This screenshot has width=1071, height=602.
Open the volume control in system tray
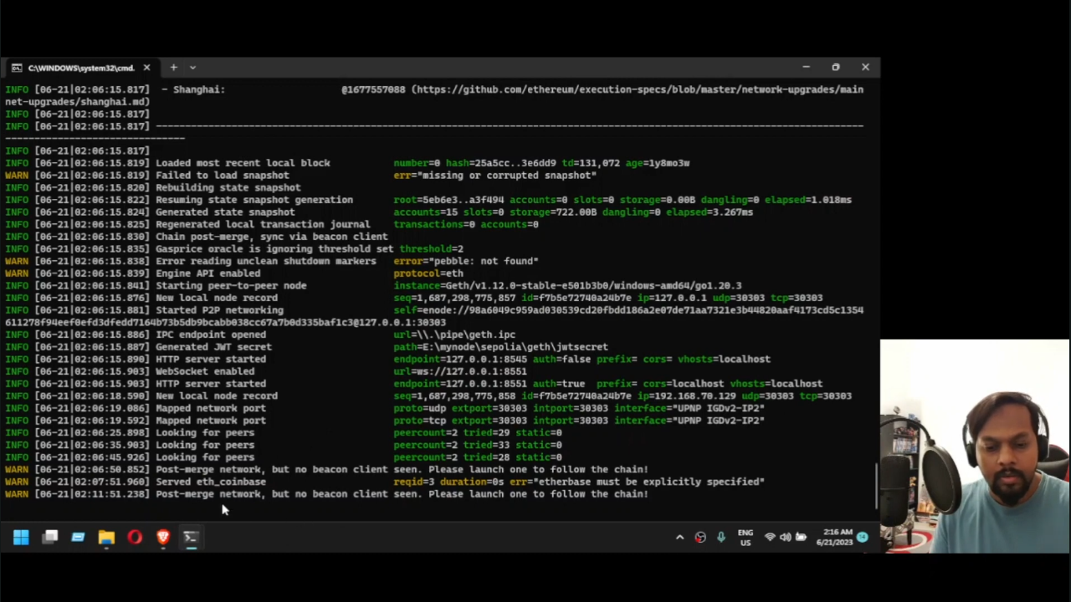point(785,537)
